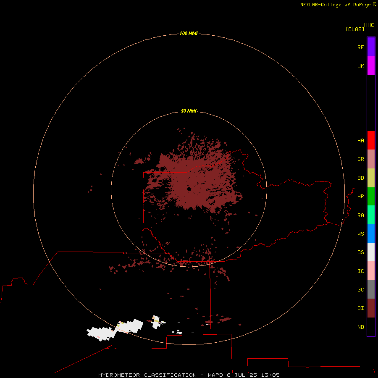
Task: Click the HR dark green legend swatch
Action: [371, 197]
